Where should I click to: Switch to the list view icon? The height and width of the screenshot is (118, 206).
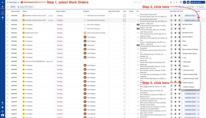tap(184, 2)
